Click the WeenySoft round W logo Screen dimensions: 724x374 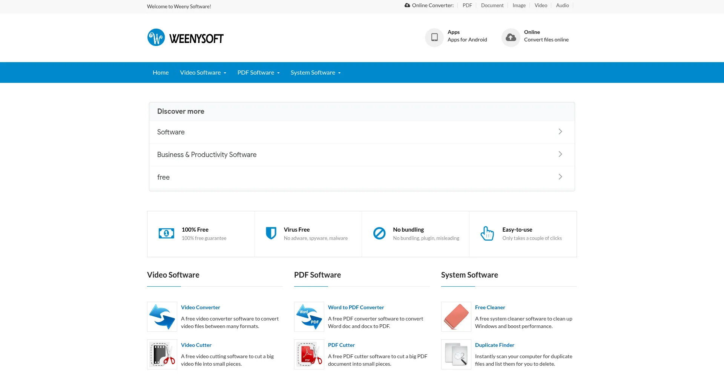click(156, 37)
